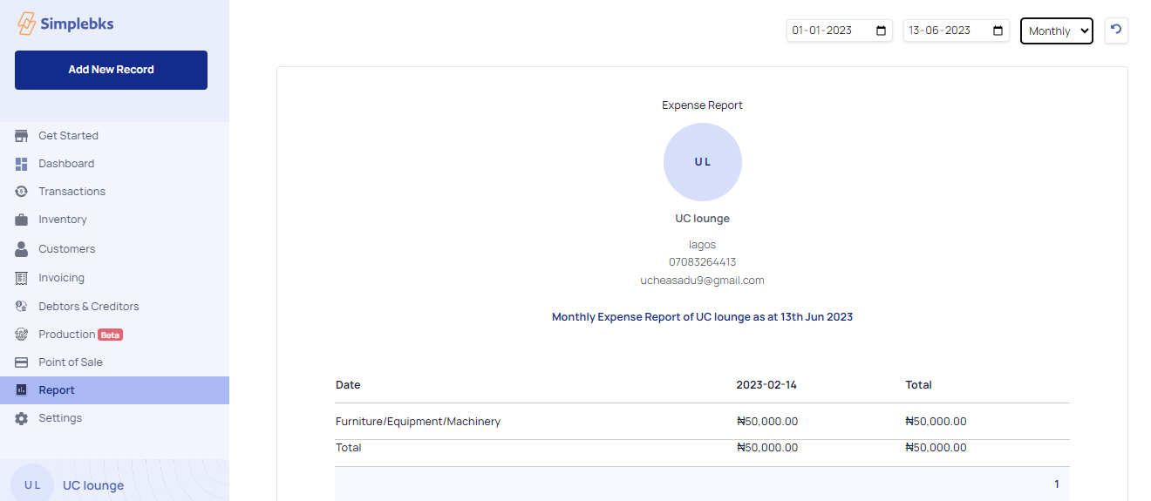Open calendar picker for start date
This screenshot has width=1151, height=501.
[881, 30]
